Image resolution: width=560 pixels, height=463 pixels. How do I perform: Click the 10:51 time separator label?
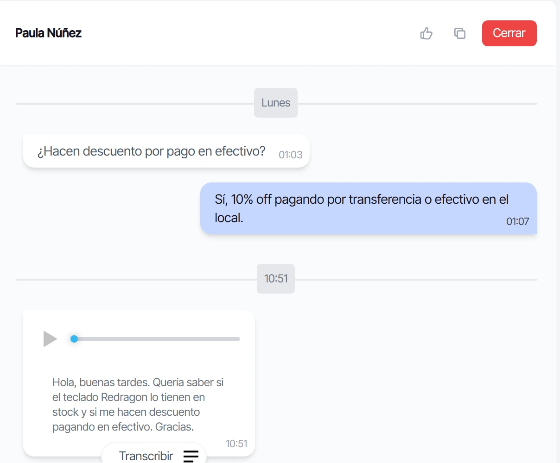276,279
